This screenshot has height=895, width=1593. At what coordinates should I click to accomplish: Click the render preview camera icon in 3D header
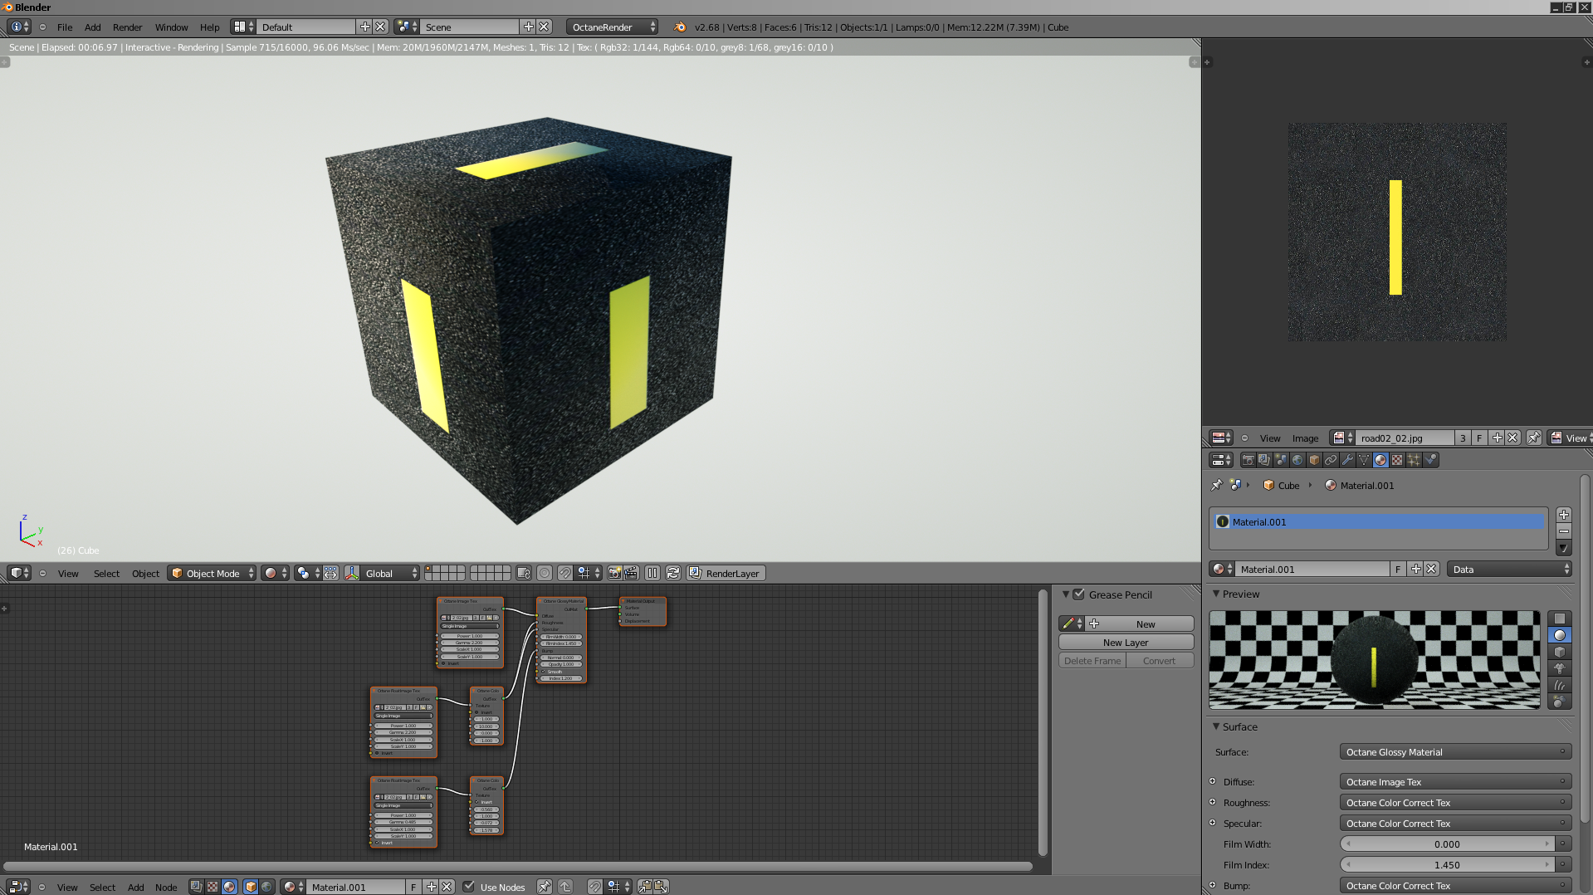click(614, 573)
